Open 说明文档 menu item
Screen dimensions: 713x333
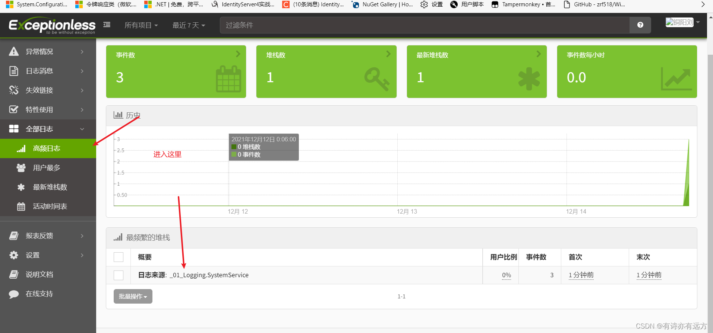click(x=48, y=274)
